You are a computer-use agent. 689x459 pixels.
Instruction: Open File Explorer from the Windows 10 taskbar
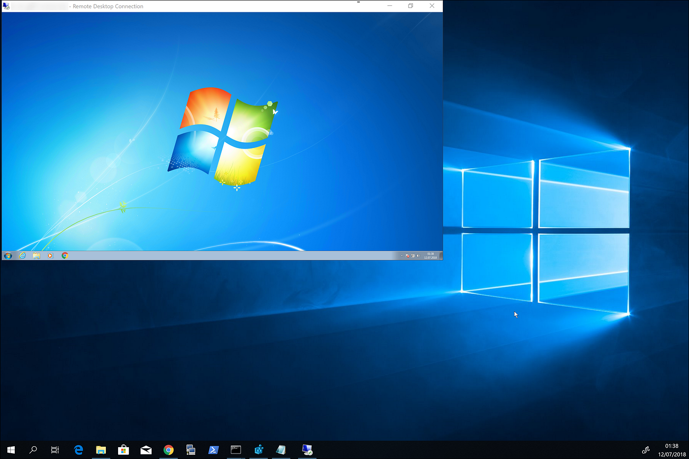pos(101,450)
